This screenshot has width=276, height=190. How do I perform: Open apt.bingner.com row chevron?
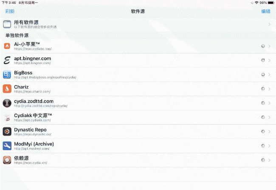point(269,60)
